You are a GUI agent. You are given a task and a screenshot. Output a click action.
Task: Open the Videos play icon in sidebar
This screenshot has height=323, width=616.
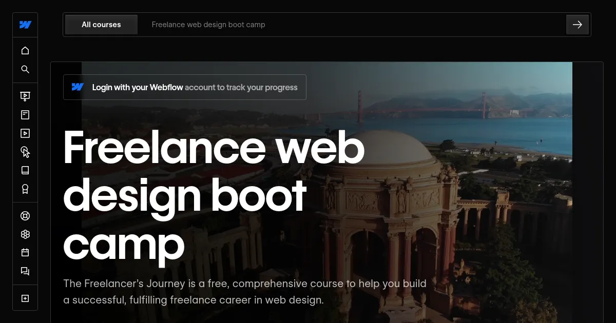pos(25,133)
